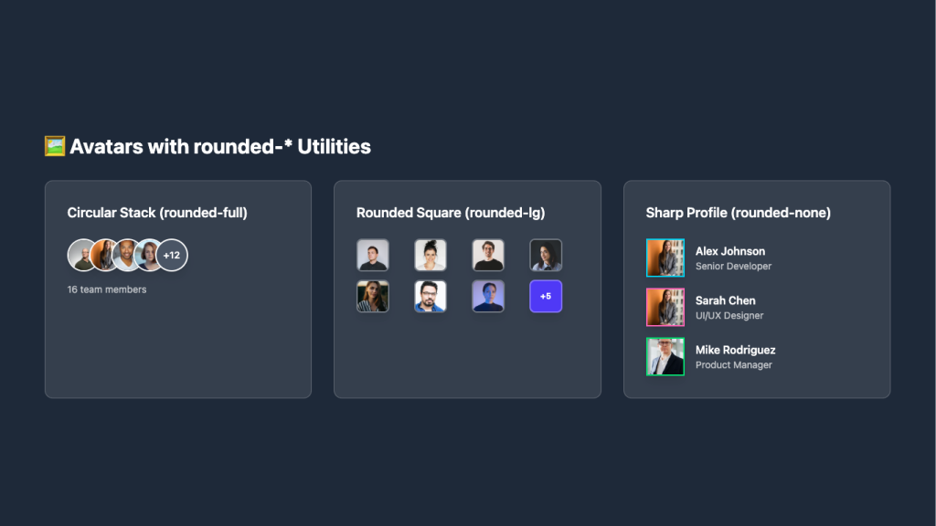Click the Alex Johnson name text
Image resolution: width=936 pixels, height=526 pixels.
coord(730,251)
